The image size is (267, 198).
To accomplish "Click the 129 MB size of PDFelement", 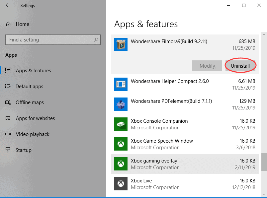I will [x=247, y=101].
